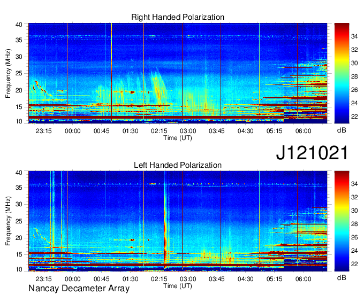Click the 30 MHz tick on Left Handed plot
The image size is (364, 295).
point(19,204)
